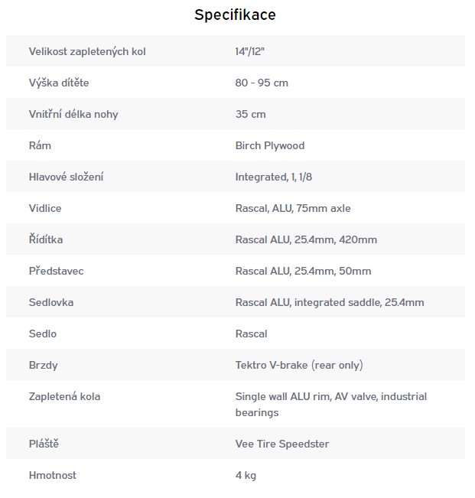Click the Vee Tire Speedster value
Viewport: 475px width, 498px height.
(x=282, y=444)
